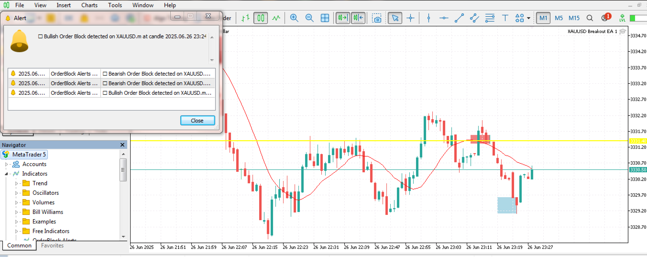
Task: Toggle chart shift from right edge
Action: 358,18
